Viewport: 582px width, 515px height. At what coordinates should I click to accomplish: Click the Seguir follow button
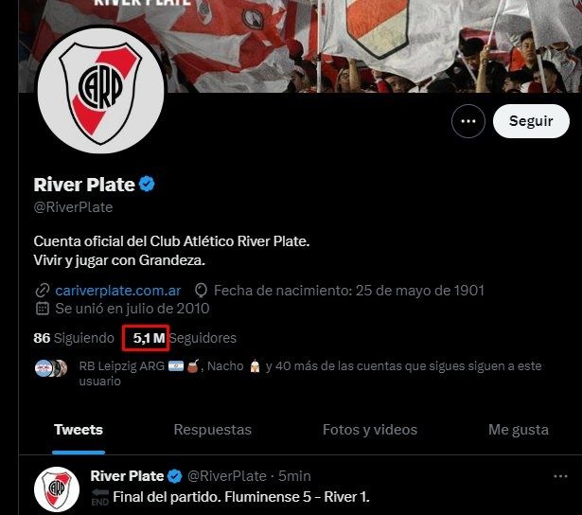pyautogui.click(x=531, y=121)
